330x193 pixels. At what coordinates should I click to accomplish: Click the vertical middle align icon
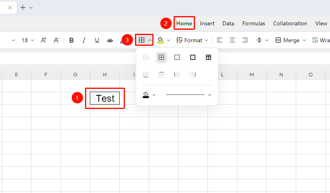[x=259, y=40]
